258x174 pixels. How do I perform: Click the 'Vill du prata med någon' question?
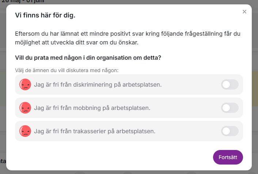[x=88, y=58]
